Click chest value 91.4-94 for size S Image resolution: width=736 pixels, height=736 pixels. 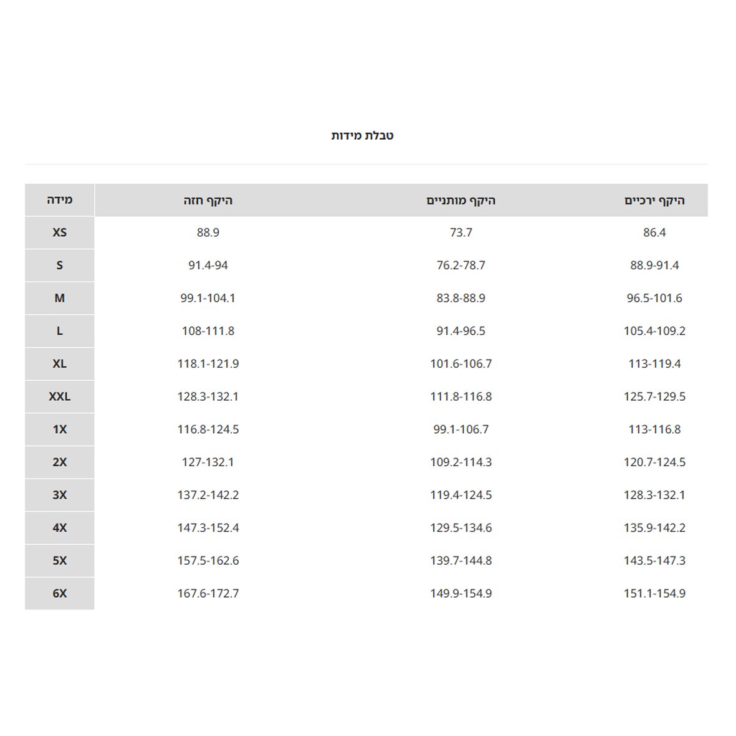pyautogui.click(x=208, y=265)
